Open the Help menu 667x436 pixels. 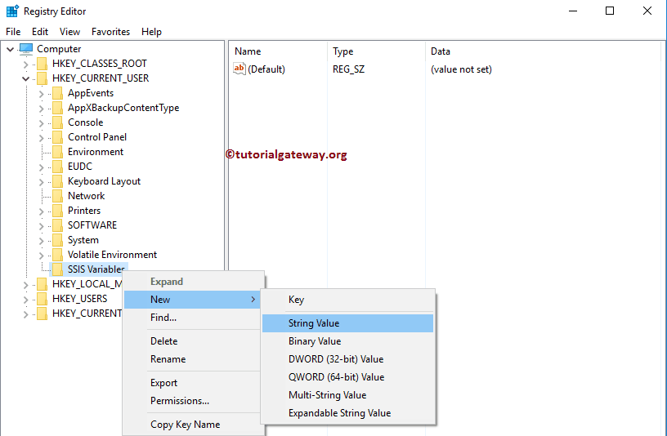151,32
